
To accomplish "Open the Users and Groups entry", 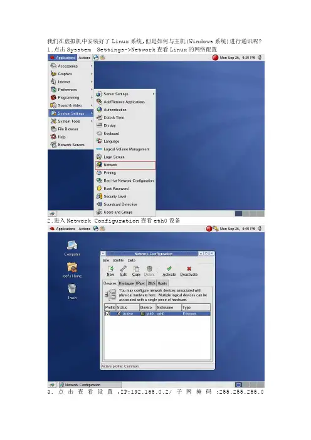I will 124,212.
